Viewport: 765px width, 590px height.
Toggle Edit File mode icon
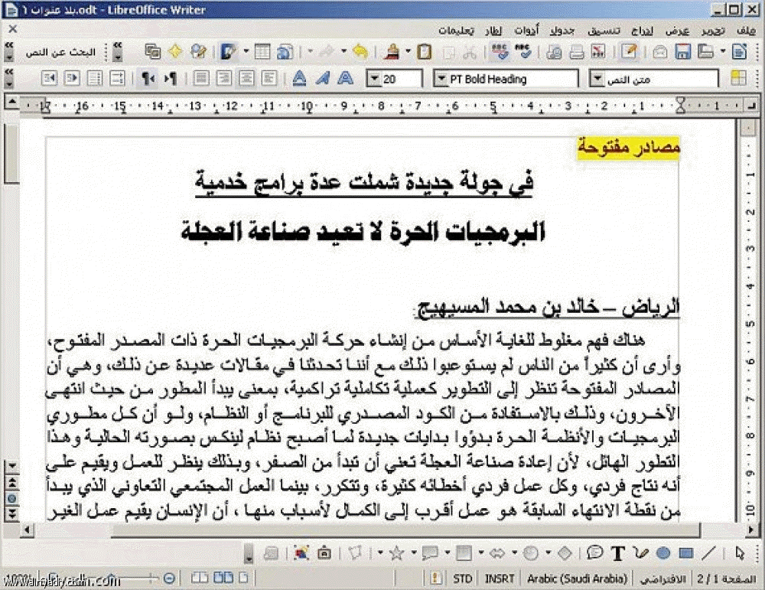coord(628,52)
